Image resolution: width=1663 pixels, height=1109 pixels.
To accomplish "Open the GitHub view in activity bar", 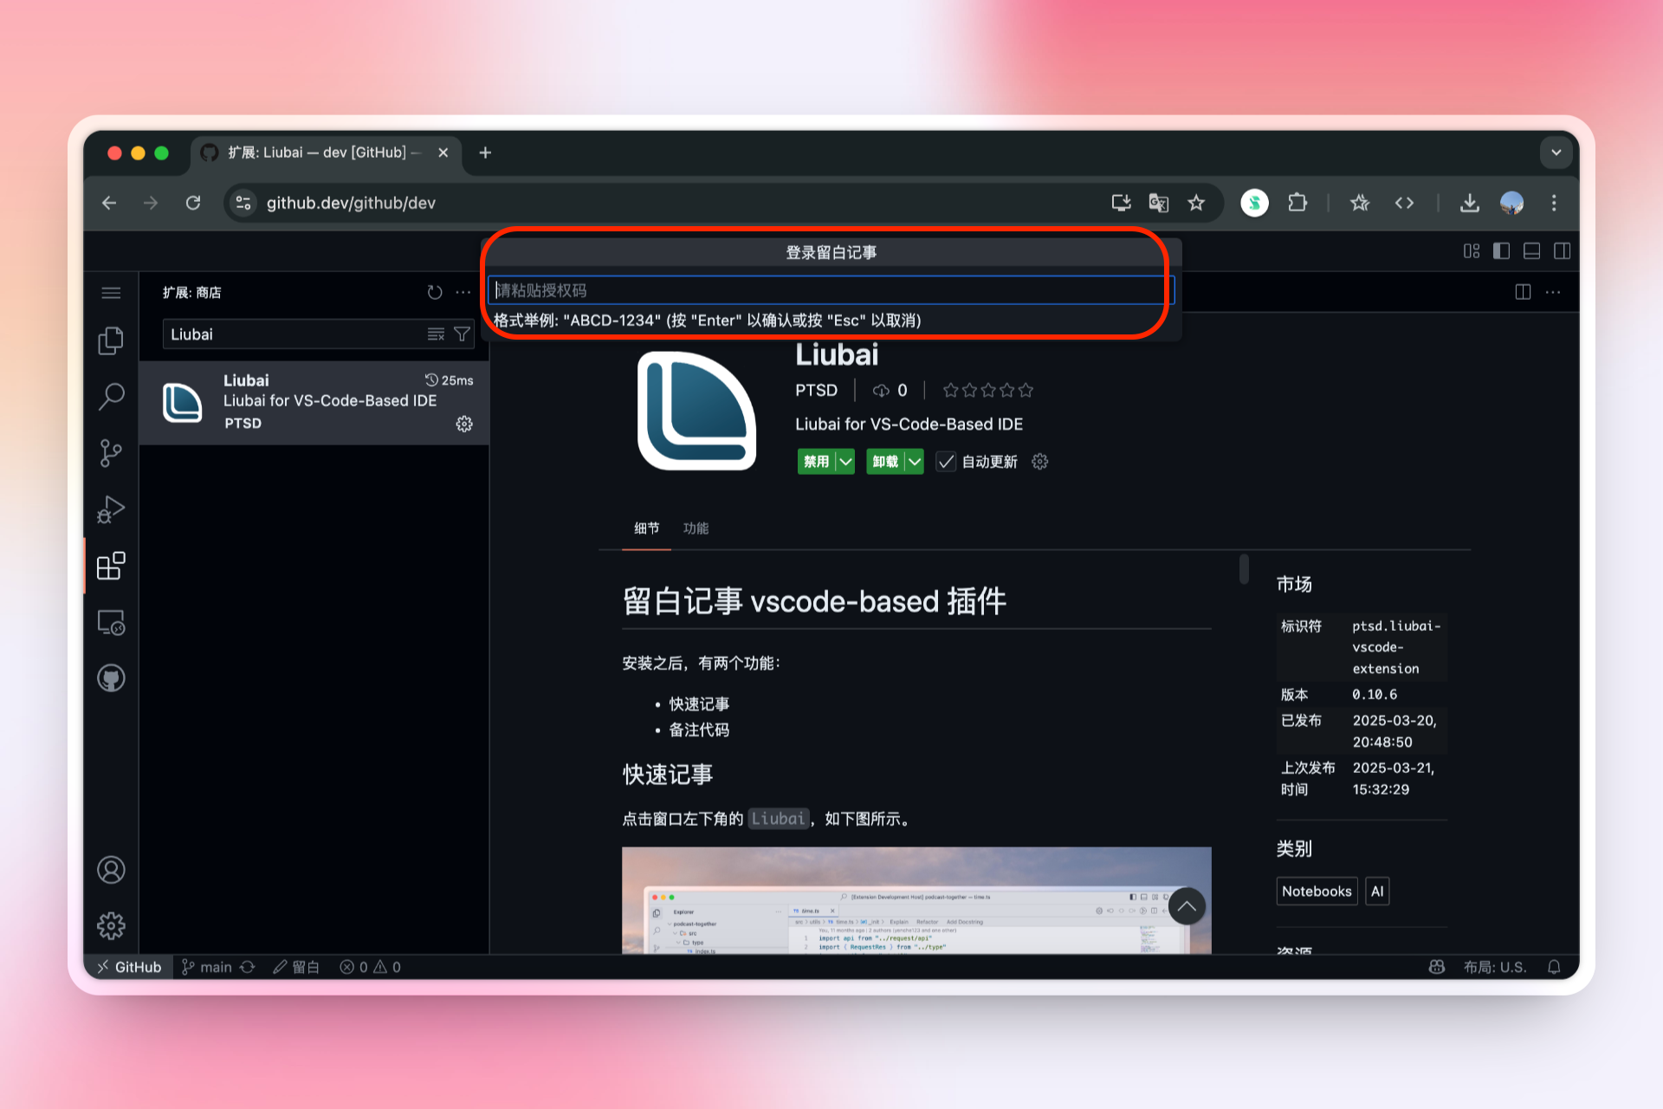I will click(111, 678).
